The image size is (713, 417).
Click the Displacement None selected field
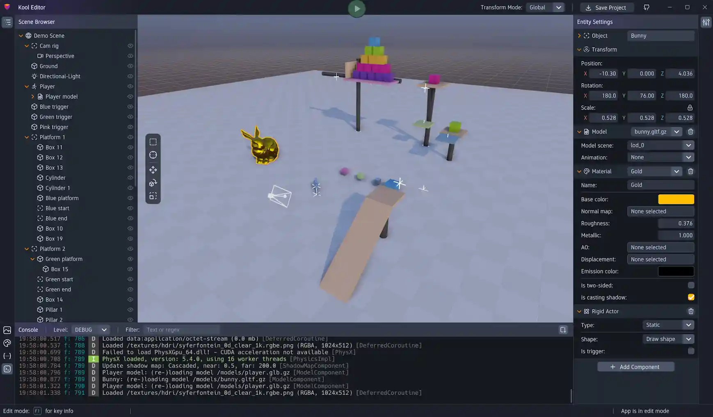click(x=660, y=260)
